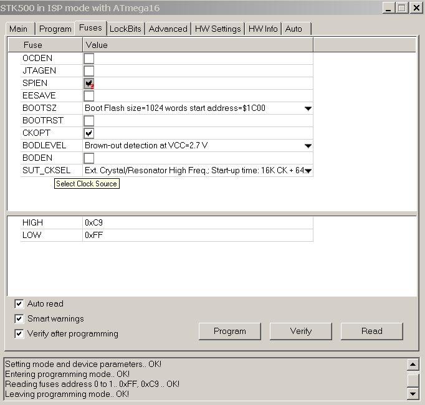Screen dimensions: 425x405
Task: Toggle the Smart warnings checkbox
Action: tap(19, 318)
